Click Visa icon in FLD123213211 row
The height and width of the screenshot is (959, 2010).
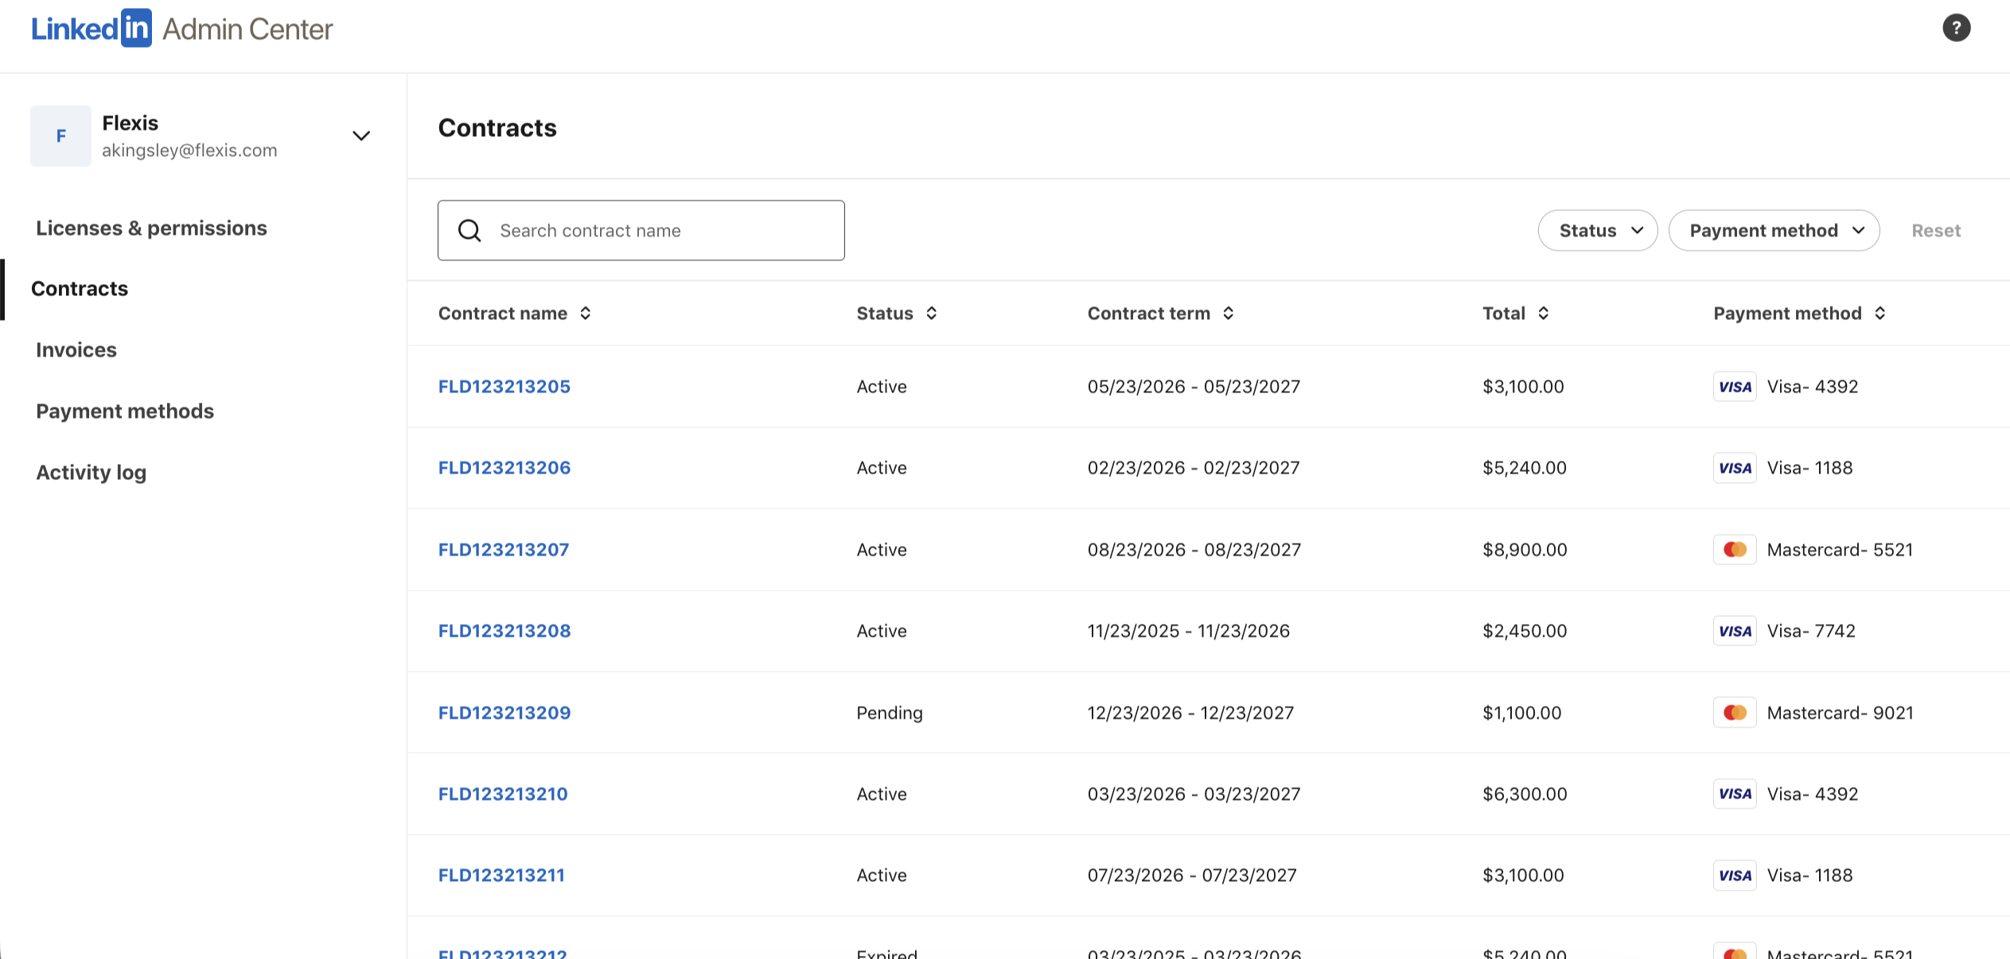(x=1735, y=875)
